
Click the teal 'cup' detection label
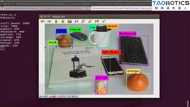92,27
